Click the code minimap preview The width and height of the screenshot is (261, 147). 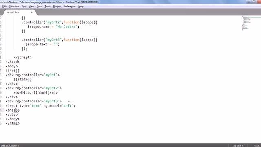point(247,23)
